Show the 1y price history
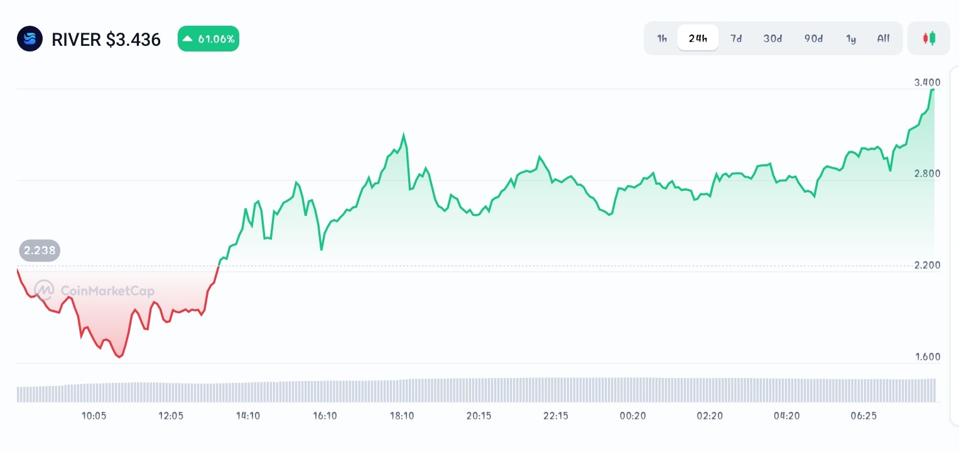 tap(851, 38)
